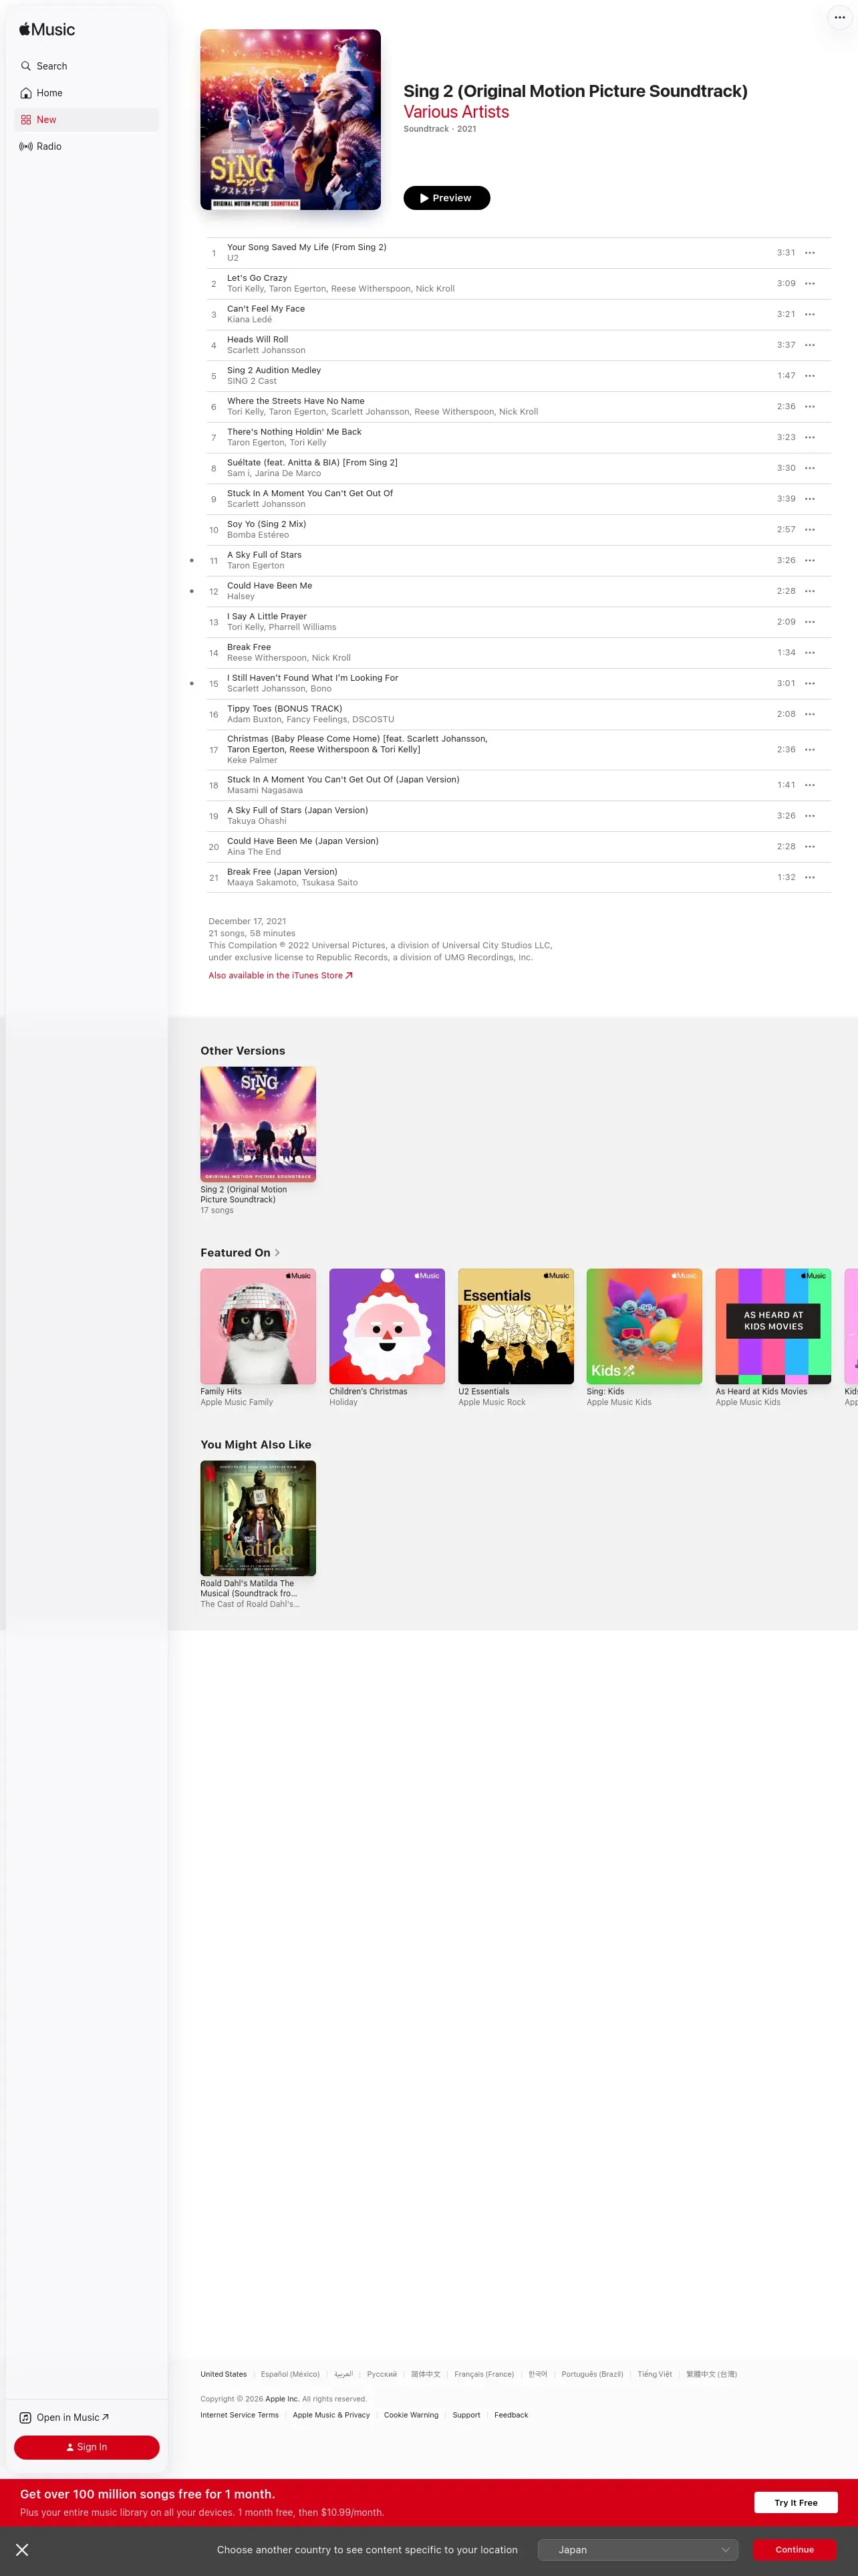Image resolution: width=858 pixels, height=2576 pixels.
Task: Switch language to Français (France)
Action: coord(484,2374)
